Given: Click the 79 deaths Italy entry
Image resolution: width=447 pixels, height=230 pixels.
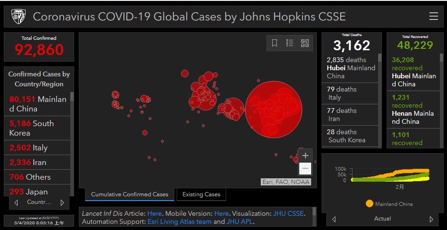Looking at the screenshot, I should tap(350, 93).
